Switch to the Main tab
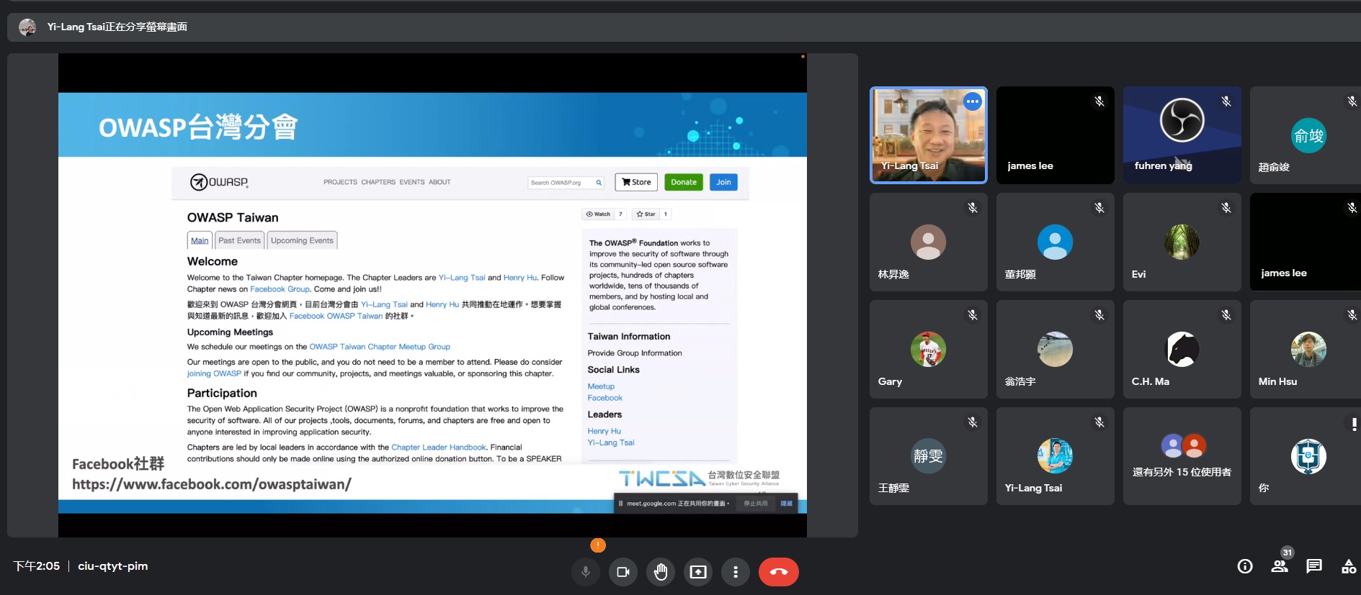This screenshot has height=595, width=1361. 200,240
